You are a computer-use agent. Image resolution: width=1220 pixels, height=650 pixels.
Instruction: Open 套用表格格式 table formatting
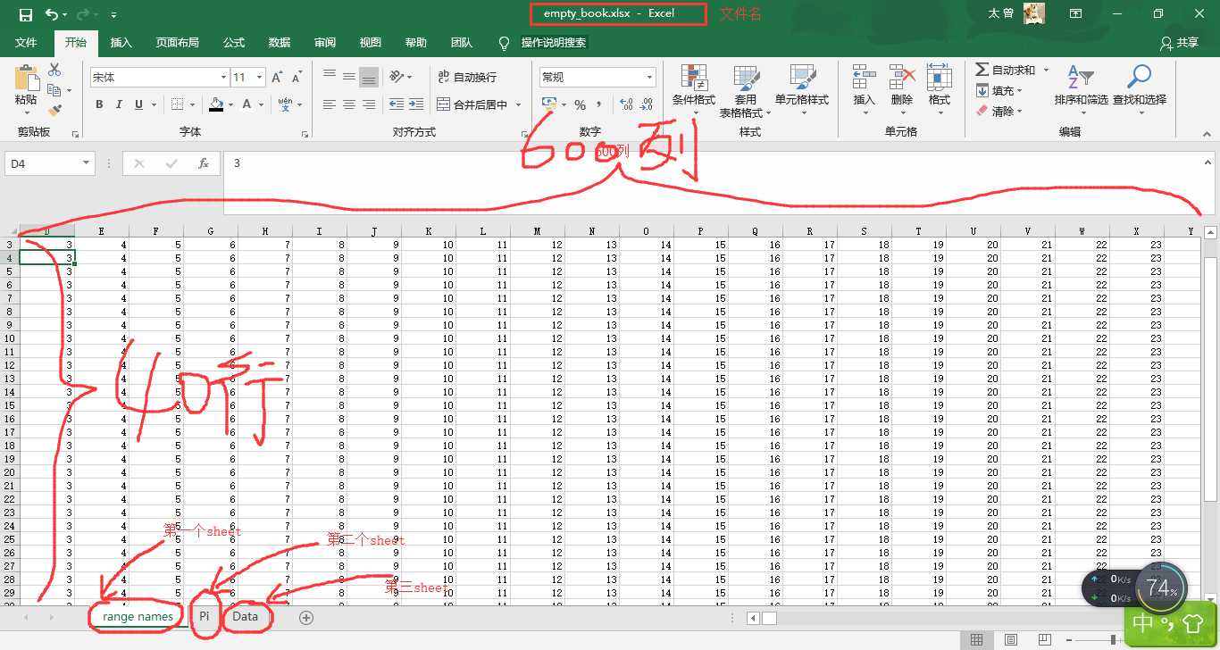747,90
